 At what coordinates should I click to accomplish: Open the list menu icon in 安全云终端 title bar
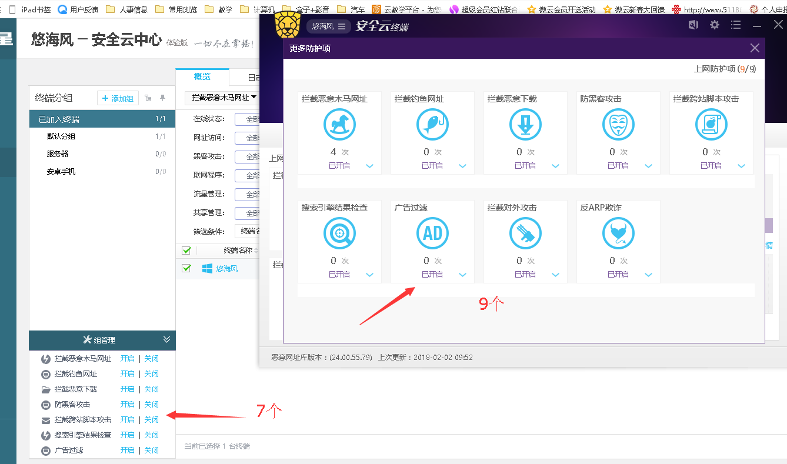[736, 25]
